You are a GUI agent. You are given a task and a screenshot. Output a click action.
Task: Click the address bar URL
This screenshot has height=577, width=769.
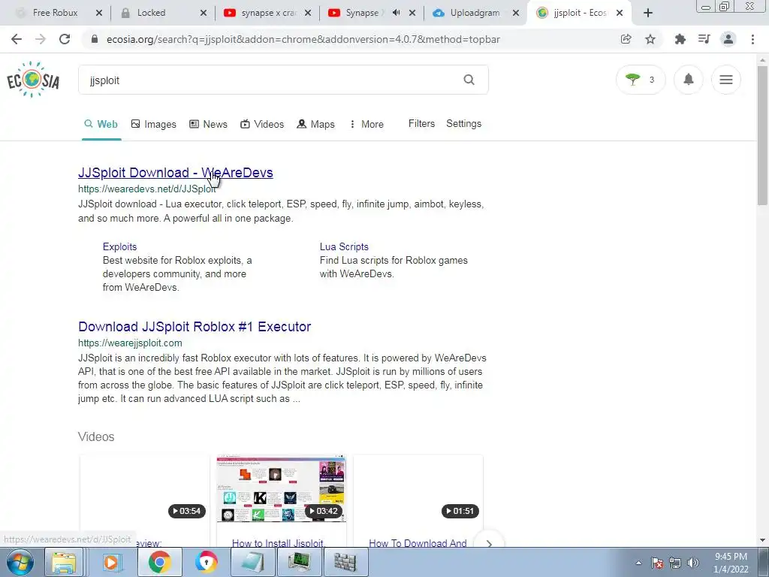tap(303, 39)
